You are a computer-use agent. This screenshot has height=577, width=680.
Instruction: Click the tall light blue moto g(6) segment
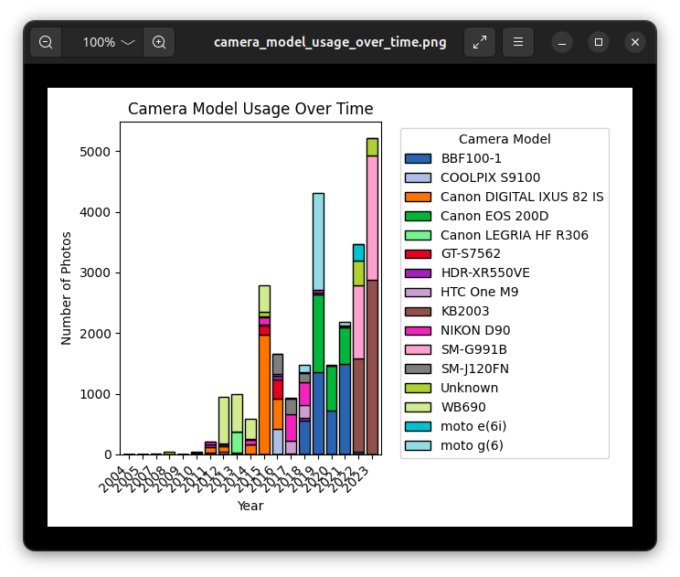318,241
